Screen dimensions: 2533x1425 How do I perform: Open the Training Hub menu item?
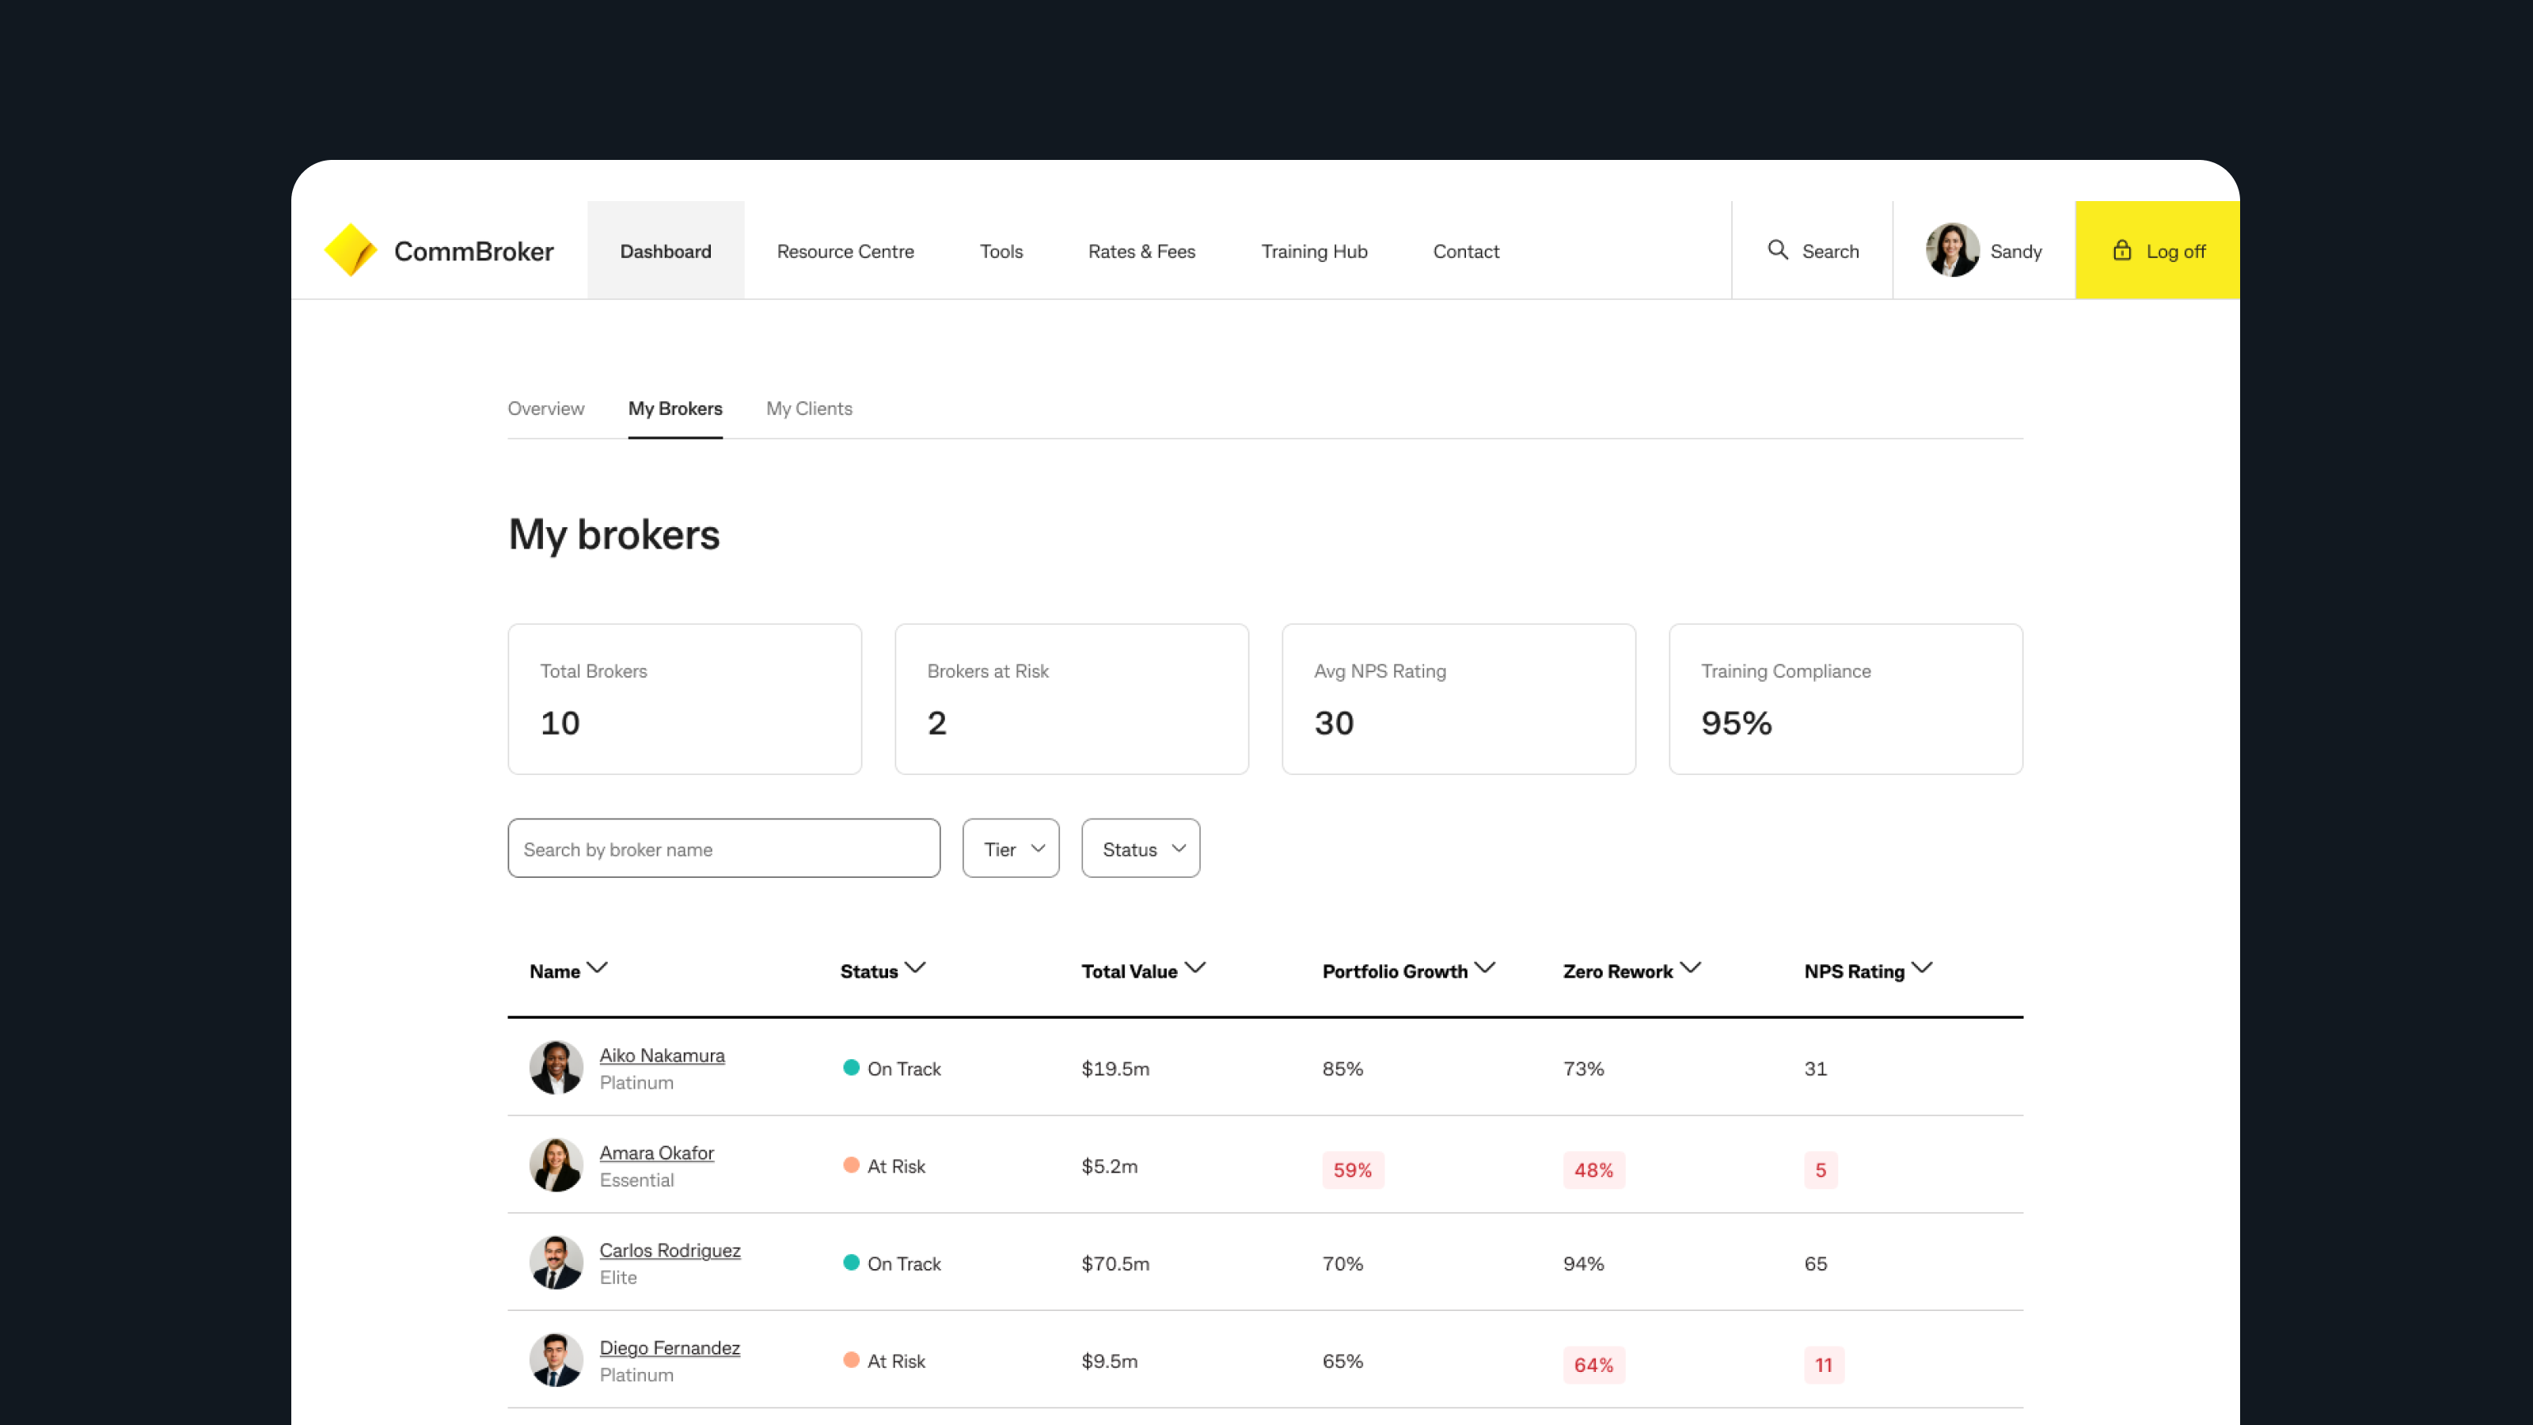point(1314,251)
